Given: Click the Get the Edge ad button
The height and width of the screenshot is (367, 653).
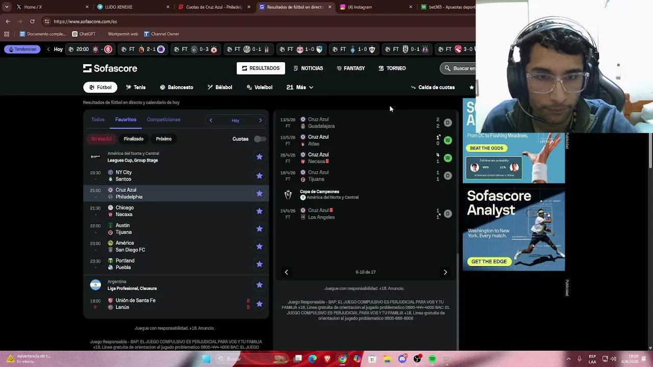Looking at the screenshot, I should click(489, 261).
